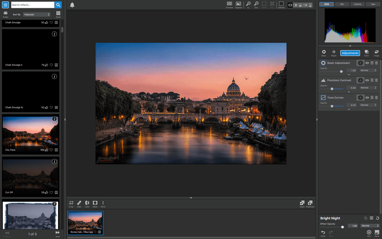
Task: Save the edited image
Action: pos(377,233)
